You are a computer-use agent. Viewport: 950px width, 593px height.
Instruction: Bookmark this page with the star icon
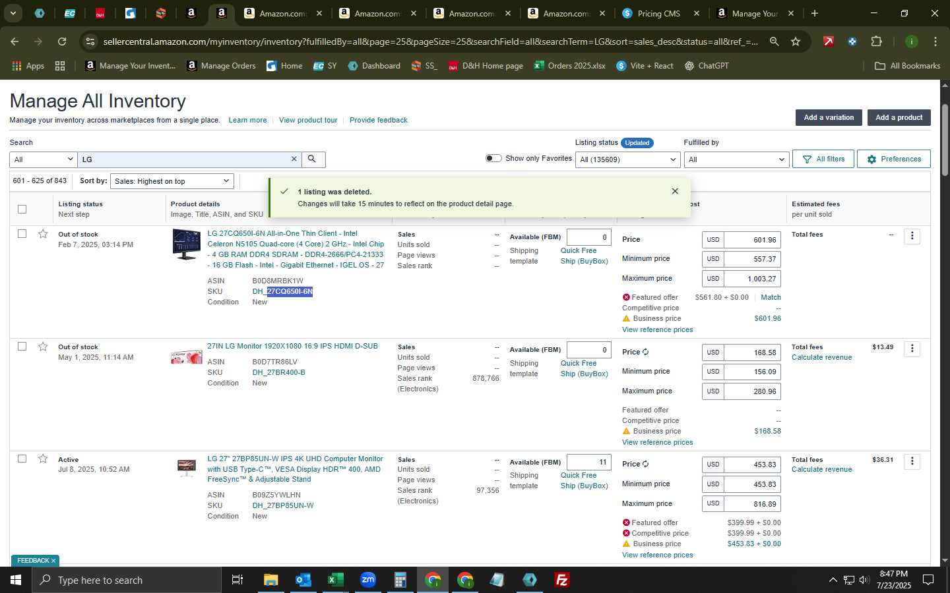pyautogui.click(x=796, y=42)
